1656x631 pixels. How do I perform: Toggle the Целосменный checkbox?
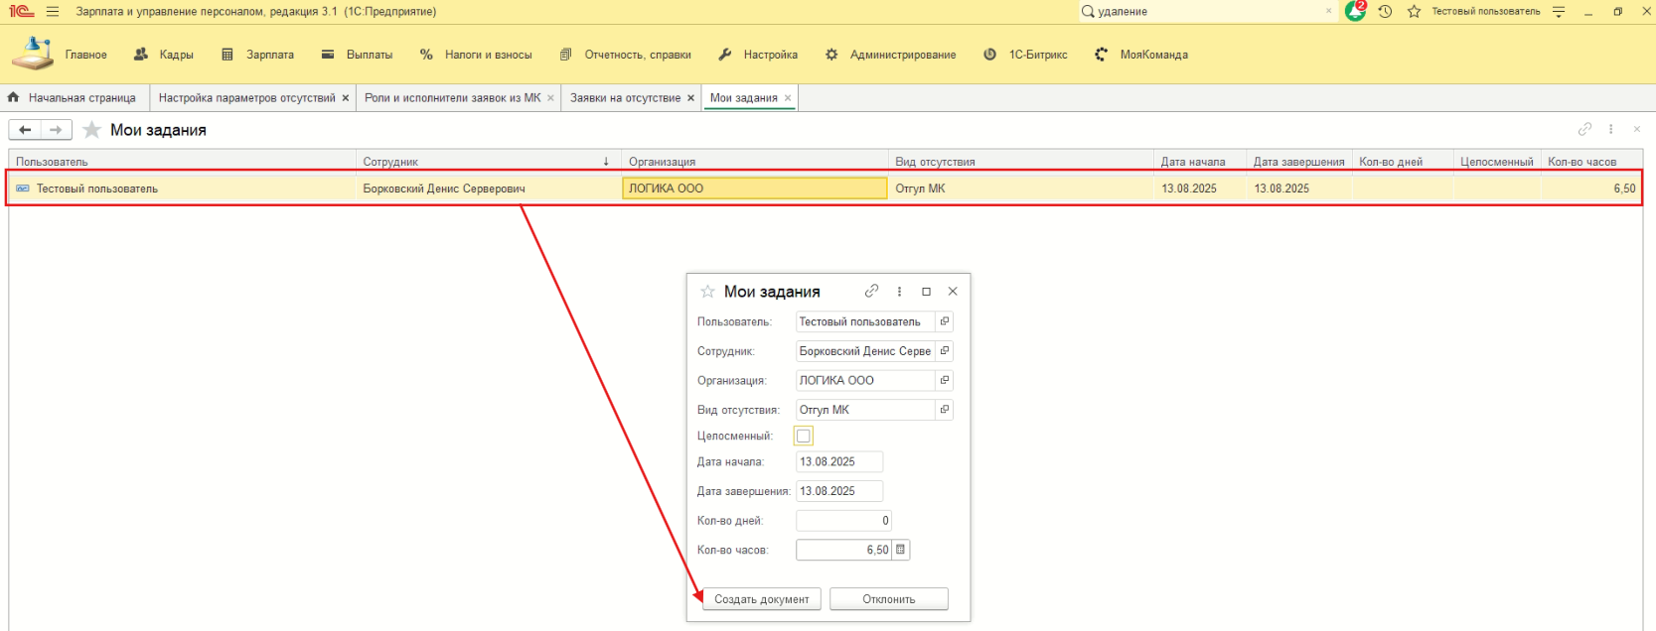804,436
